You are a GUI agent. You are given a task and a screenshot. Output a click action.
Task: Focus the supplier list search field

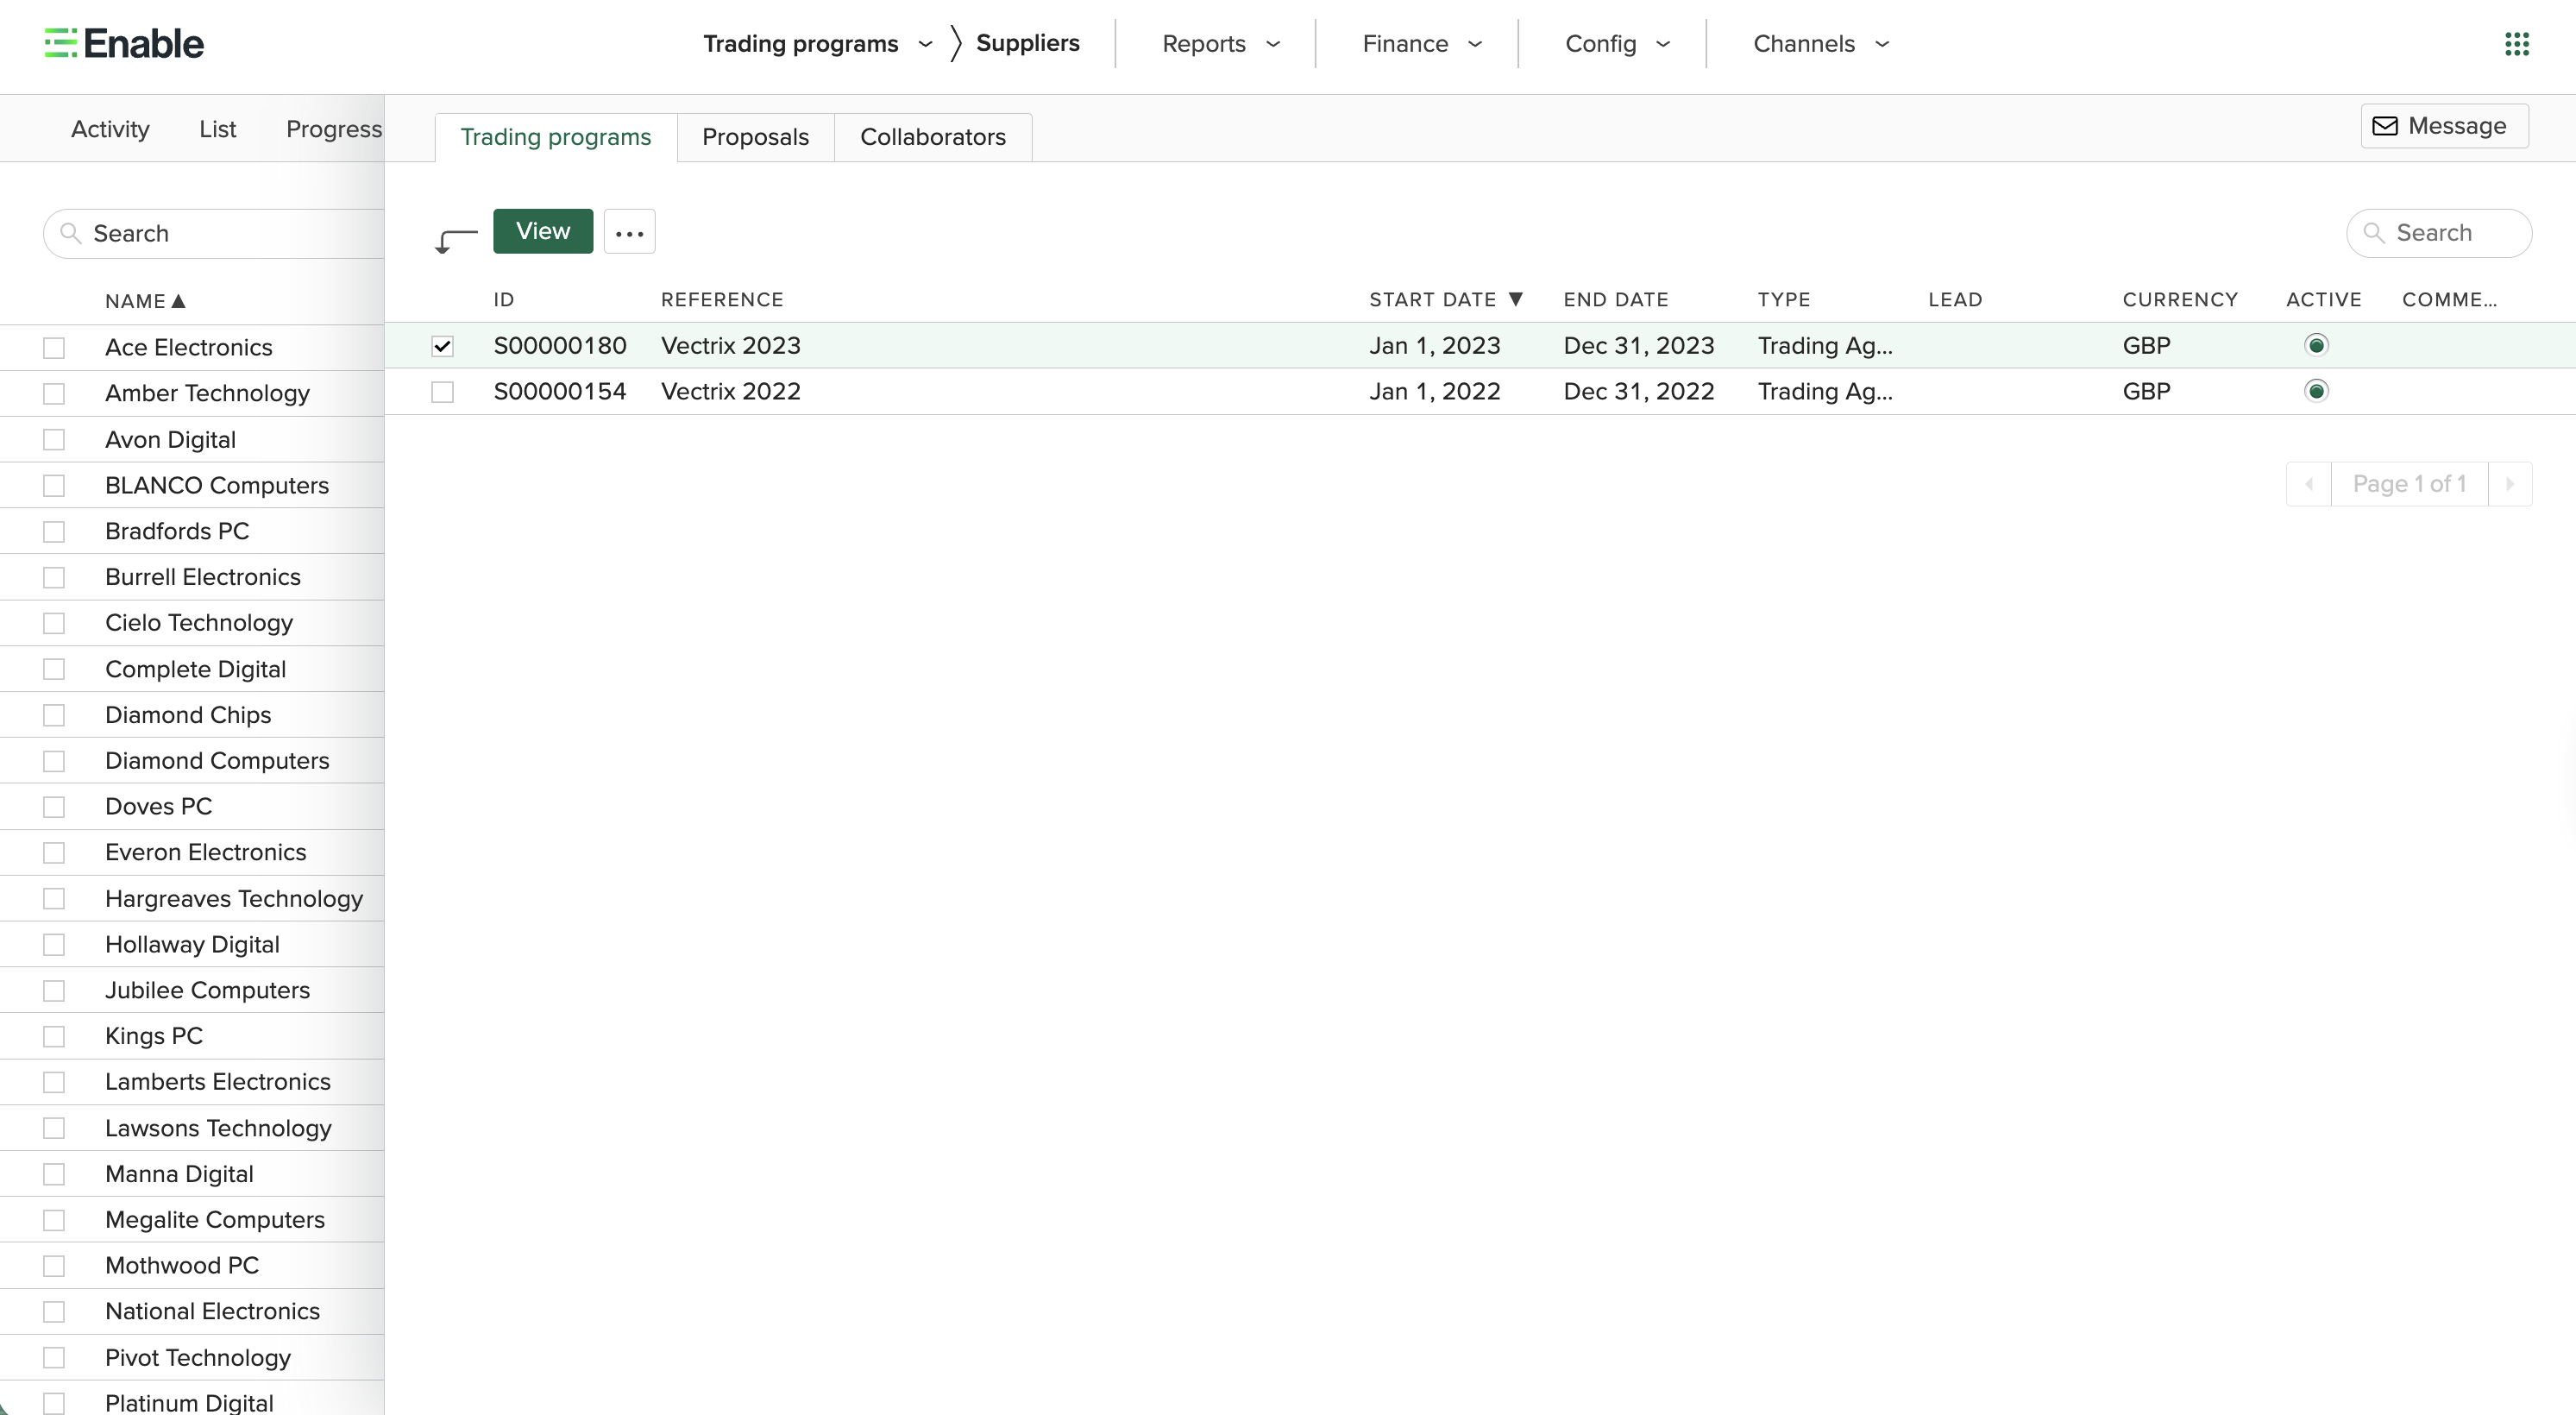tap(214, 234)
